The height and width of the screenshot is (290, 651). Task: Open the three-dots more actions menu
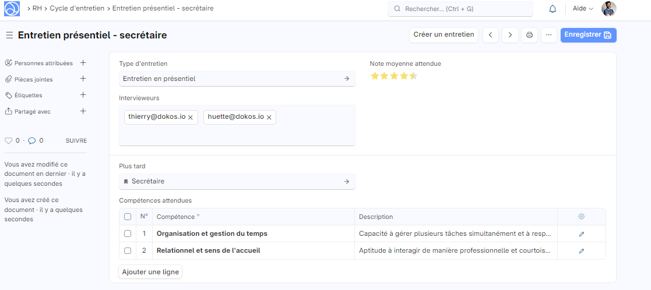(548, 35)
